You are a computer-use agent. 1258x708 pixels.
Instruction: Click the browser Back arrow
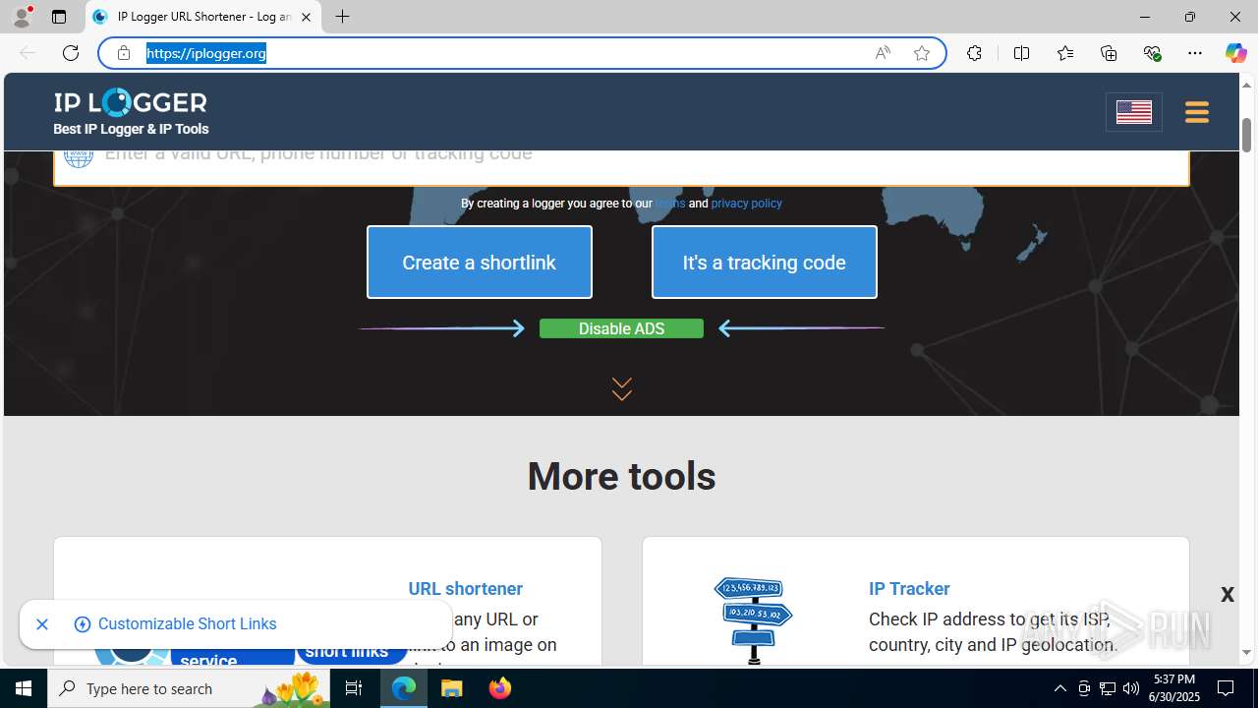(x=28, y=53)
